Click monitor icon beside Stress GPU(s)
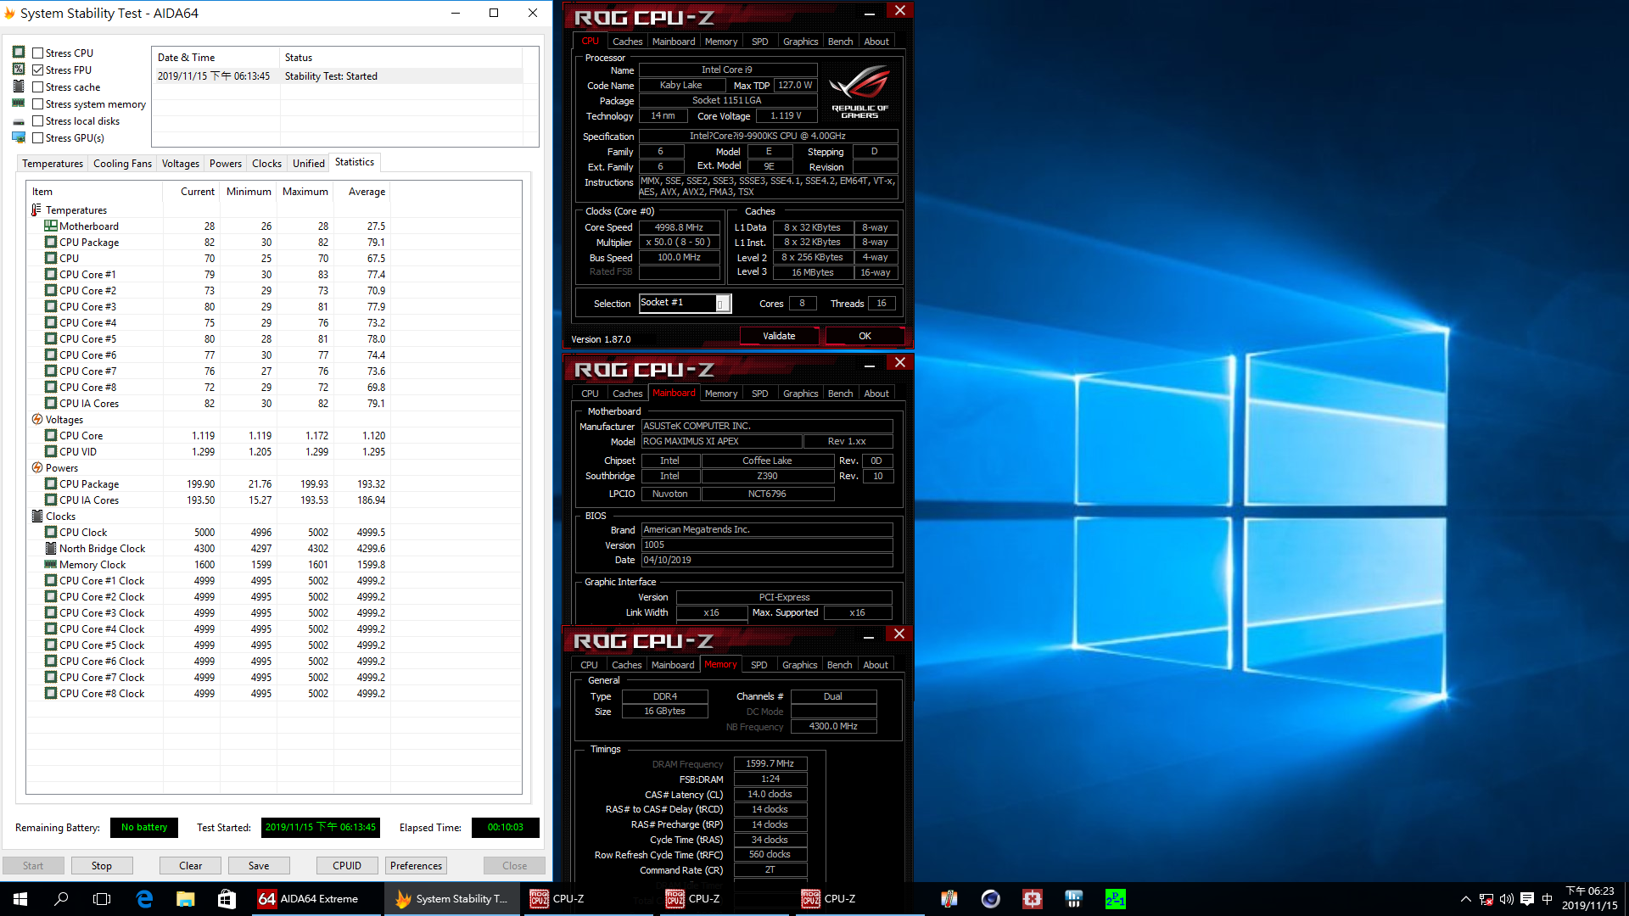1629x916 pixels. pos(19,137)
